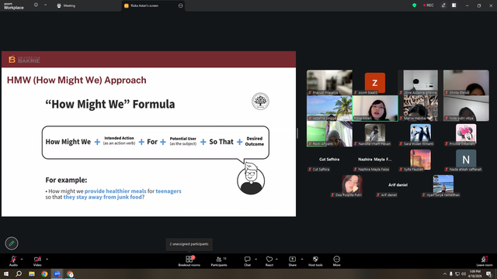Click the REC recording indicator
The image size is (497, 279).
tap(428, 5)
